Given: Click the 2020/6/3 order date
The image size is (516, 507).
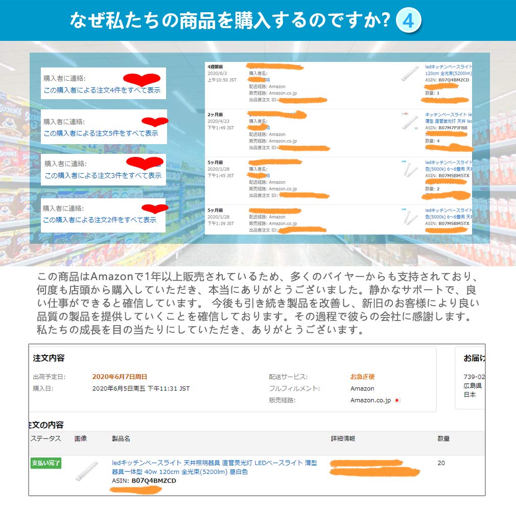Looking at the screenshot, I should [217, 74].
